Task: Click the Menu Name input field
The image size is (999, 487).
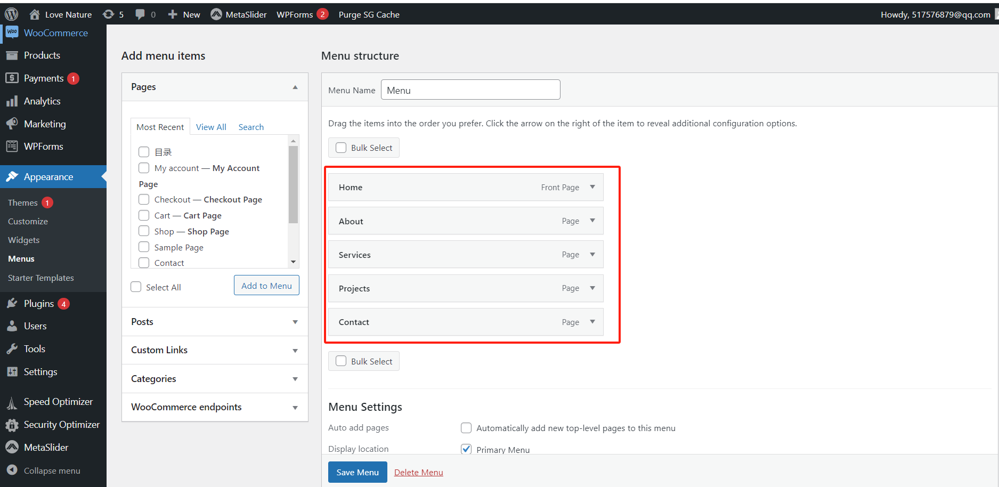Action: [470, 90]
